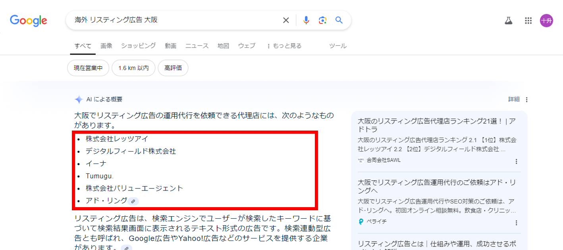563x250 pixels.
Task: Switch to the 動画 tab
Action: point(171,46)
